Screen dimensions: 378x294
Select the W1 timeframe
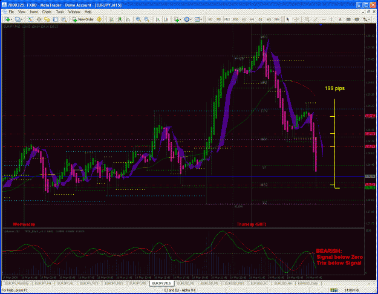(x=269, y=19)
